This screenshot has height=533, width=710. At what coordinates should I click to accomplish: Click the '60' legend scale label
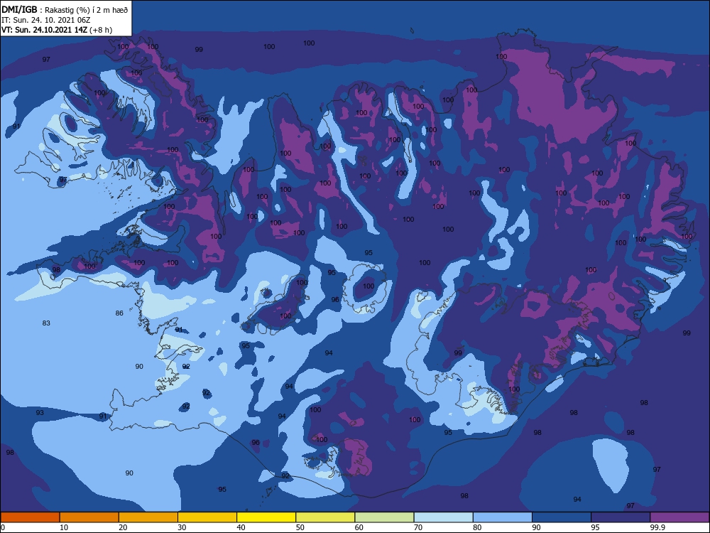(x=359, y=527)
